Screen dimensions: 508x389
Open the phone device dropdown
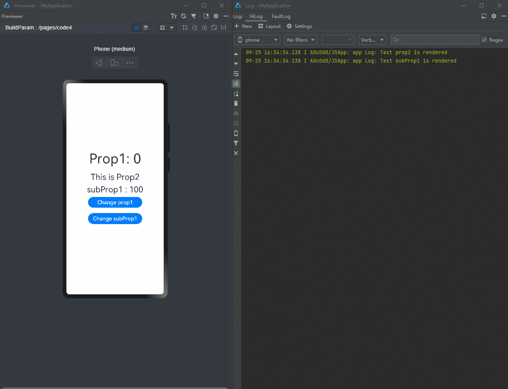click(x=257, y=40)
